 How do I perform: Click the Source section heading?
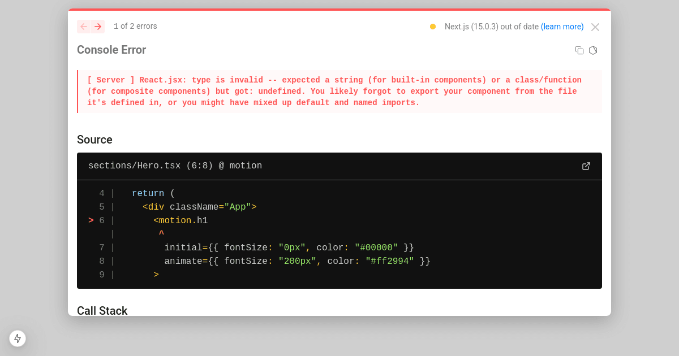pyautogui.click(x=94, y=140)
